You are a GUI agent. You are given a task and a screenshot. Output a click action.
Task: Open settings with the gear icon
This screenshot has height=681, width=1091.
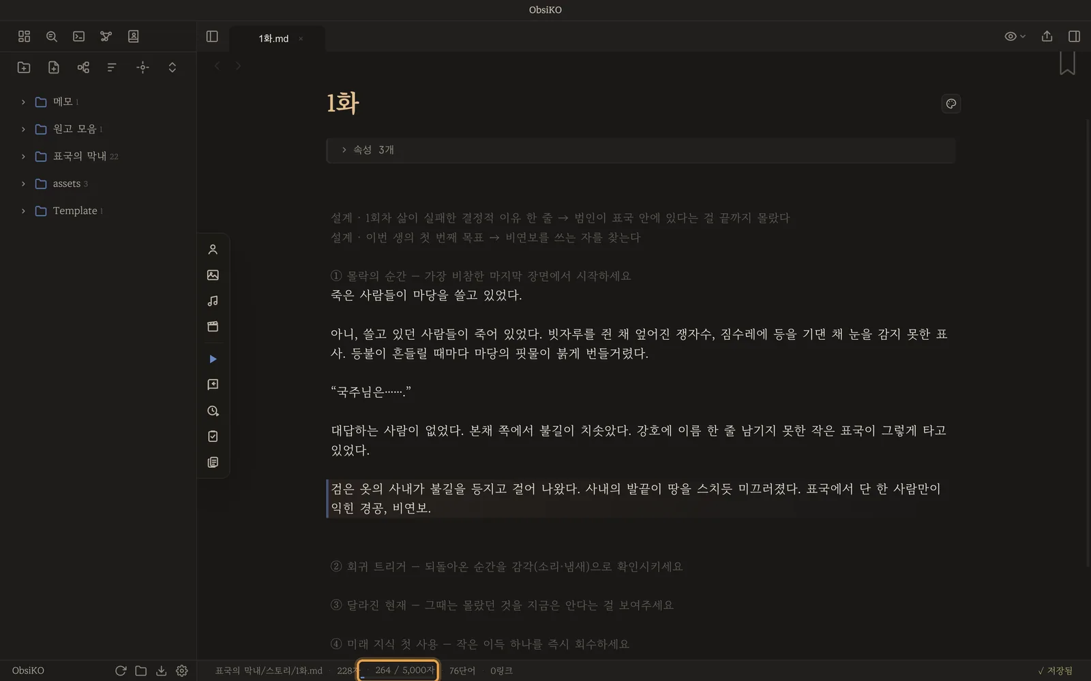(182, 671)
